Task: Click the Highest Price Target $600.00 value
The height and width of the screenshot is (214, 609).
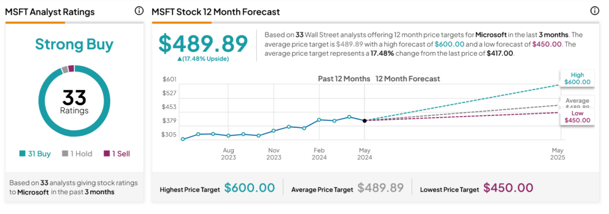Action: pos(249,189)
